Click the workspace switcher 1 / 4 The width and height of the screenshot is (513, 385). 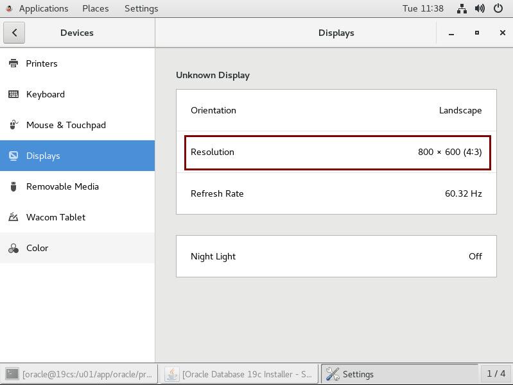click(496, 373)
